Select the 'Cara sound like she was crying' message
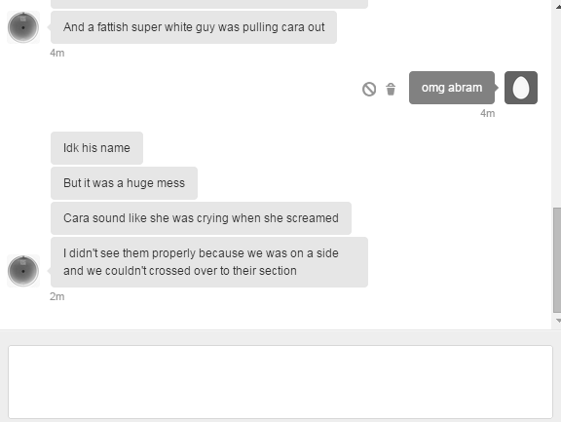This screenshot has width=561, height=422. click(201, 218)
